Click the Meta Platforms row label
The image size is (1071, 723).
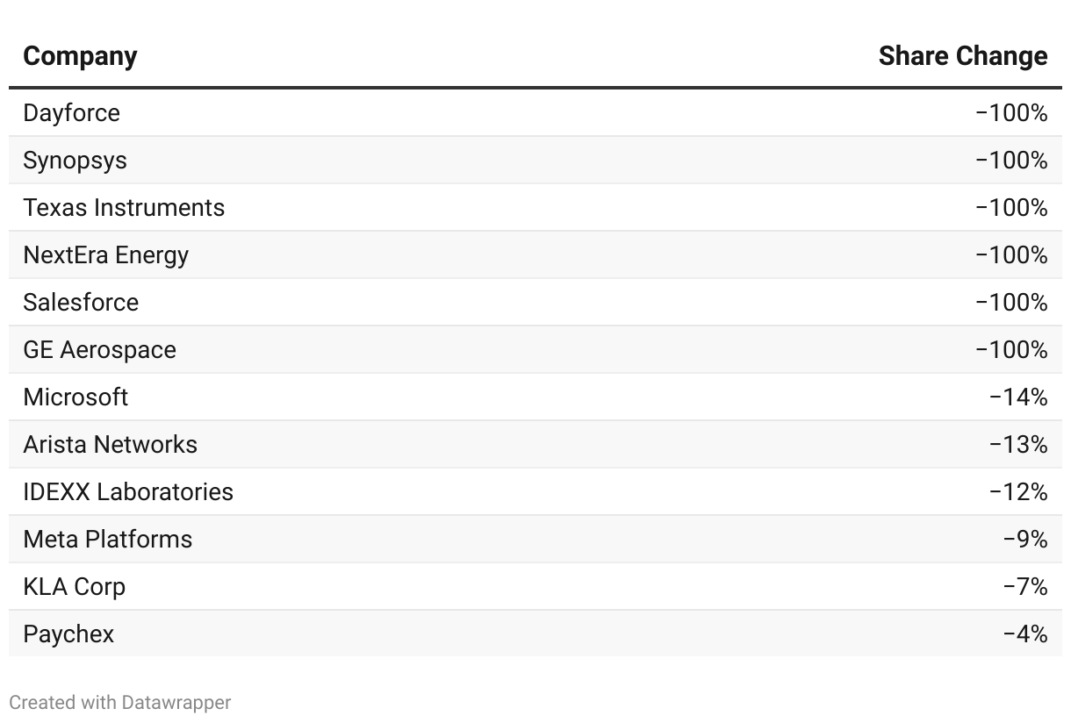point(107,540)
